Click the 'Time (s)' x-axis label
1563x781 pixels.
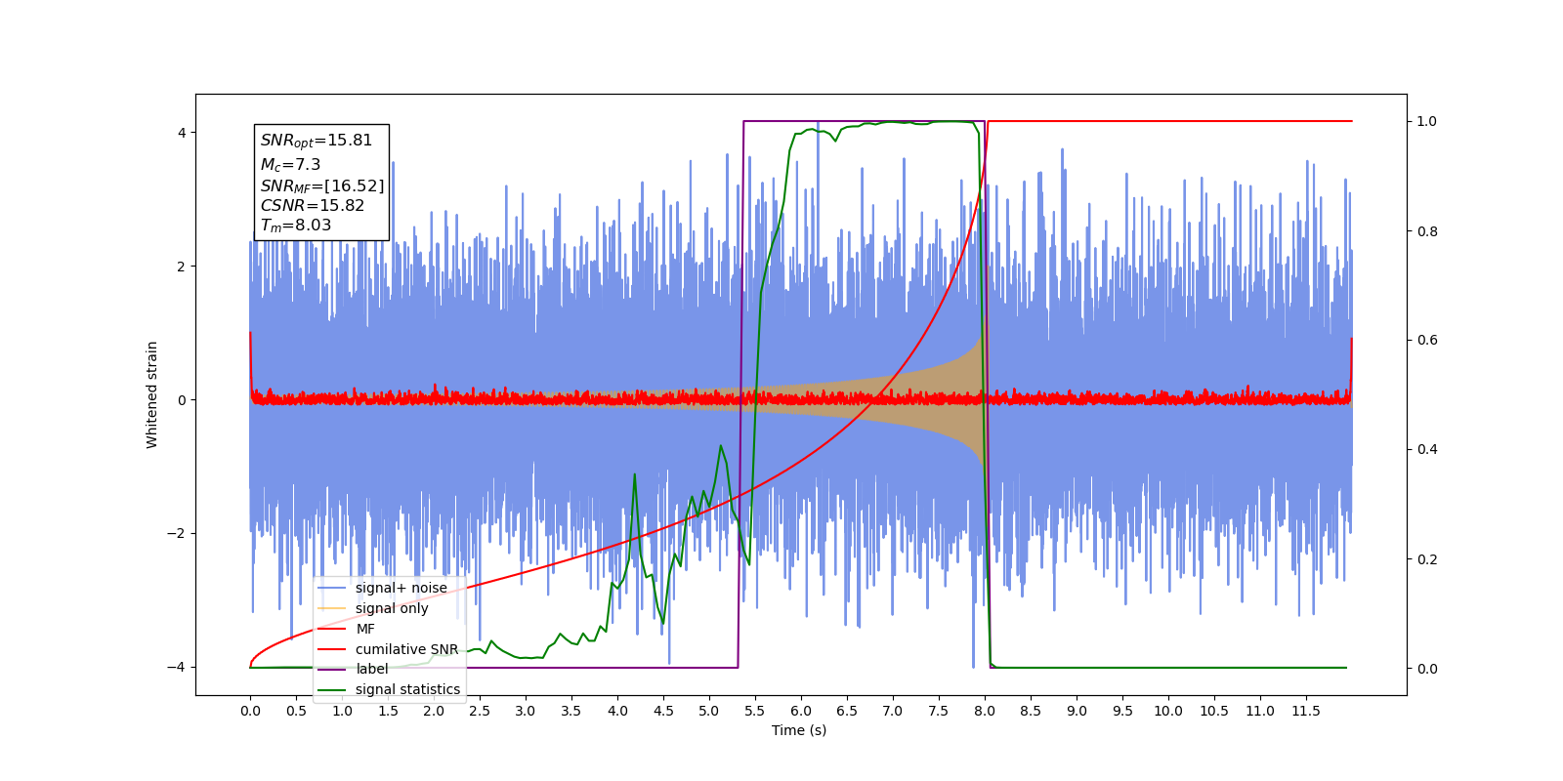799,730
